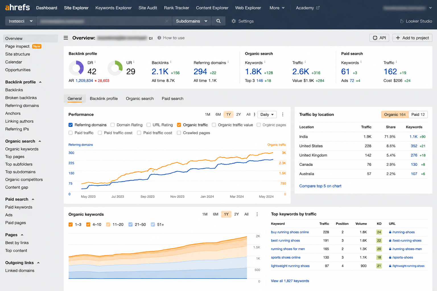Click AR value 1,209,834

point(84,81)
